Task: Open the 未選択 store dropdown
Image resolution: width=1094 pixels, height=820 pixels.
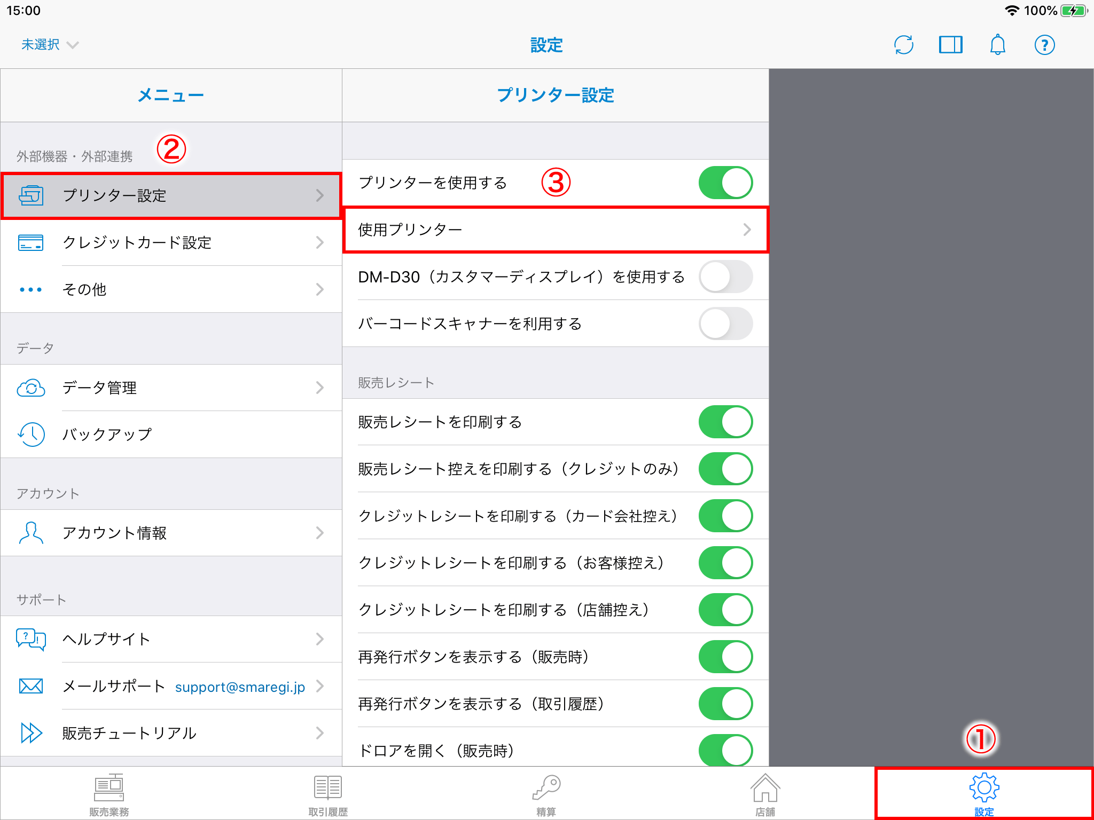Action: (x=50, y=45)
